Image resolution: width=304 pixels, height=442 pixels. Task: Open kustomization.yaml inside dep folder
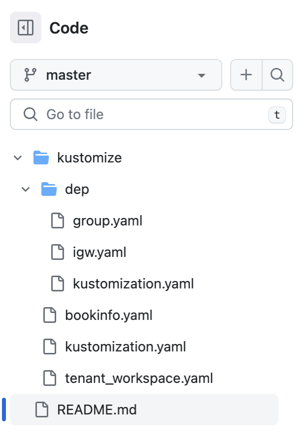point(133,284)
